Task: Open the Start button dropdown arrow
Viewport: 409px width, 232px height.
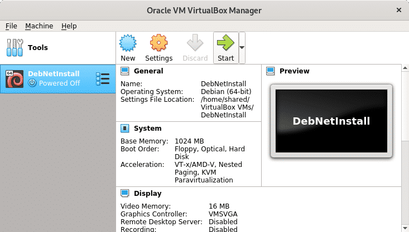Action: [x=242, y=48]
